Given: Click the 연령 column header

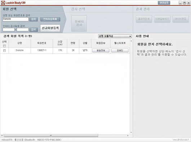Looking at the screenshot, I should point(73,43).
